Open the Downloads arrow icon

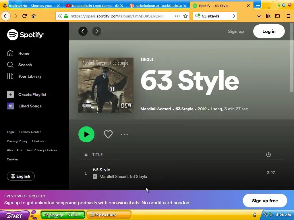[259, 16]
